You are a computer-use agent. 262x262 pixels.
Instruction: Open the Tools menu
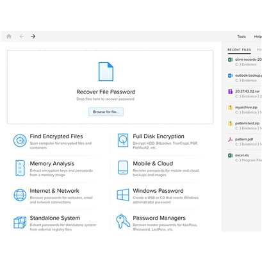(x=242, y=37)
